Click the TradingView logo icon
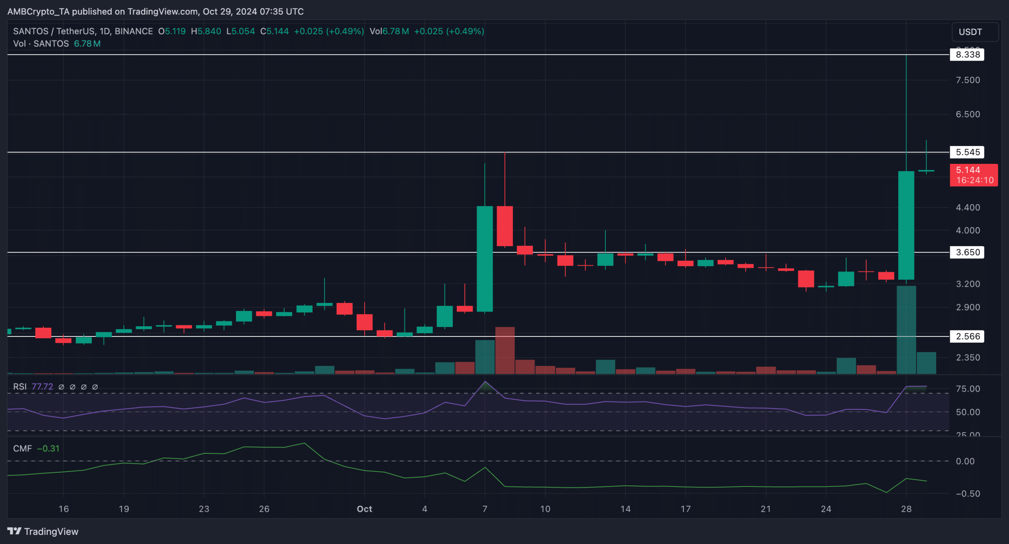Image resolution: width=1009 pixels, height=544 pixels. tap(14, 531)
